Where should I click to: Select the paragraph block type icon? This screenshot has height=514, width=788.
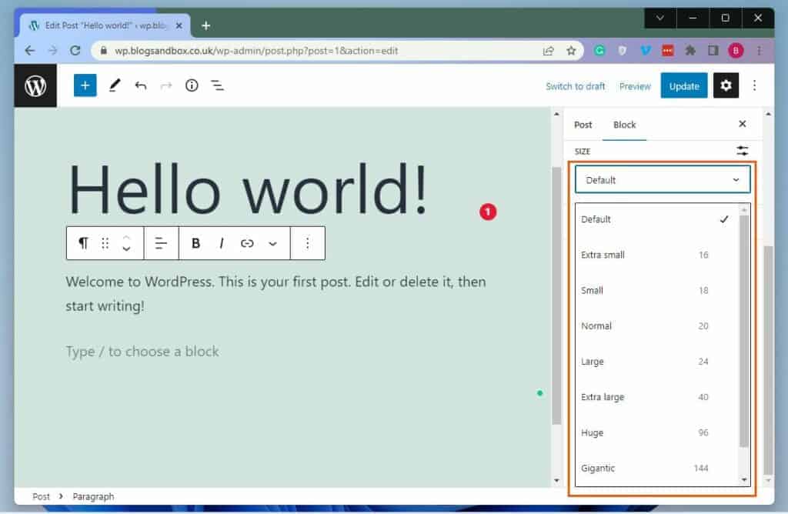pyautogui.click(x=83, y=243)
